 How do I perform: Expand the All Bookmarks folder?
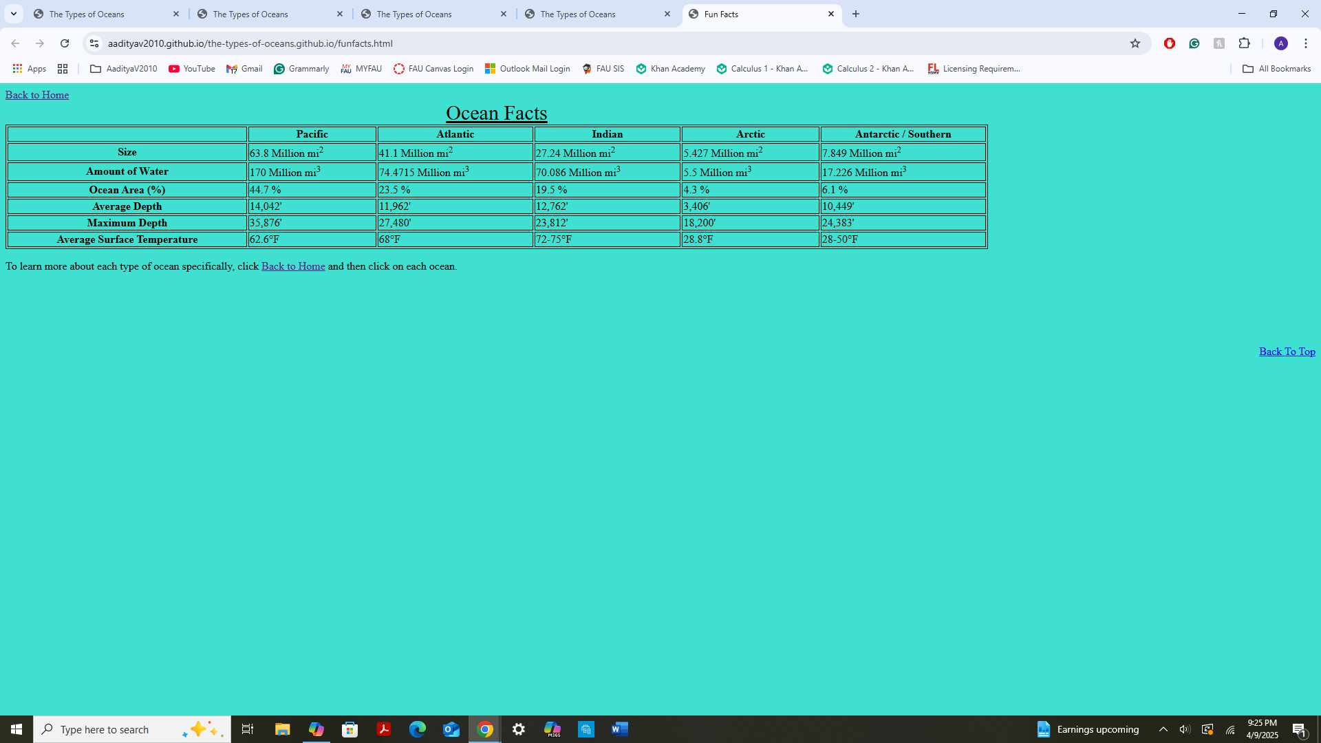pyautogui.click(x=1276, y=69)
